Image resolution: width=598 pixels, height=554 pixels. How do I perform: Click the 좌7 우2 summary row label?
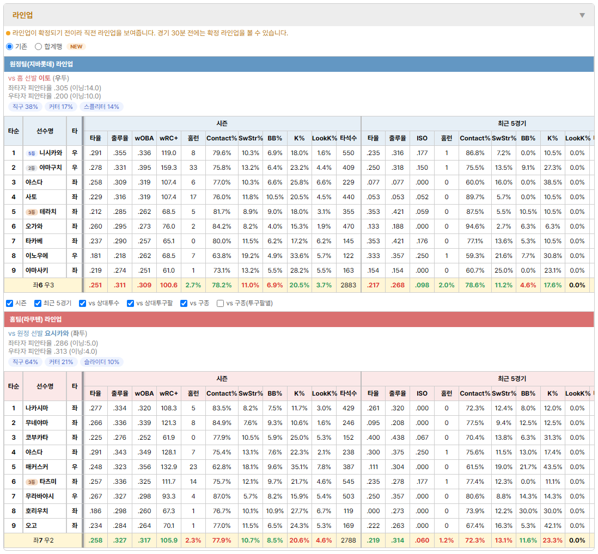pyautogui.click(x=43, y=540)
